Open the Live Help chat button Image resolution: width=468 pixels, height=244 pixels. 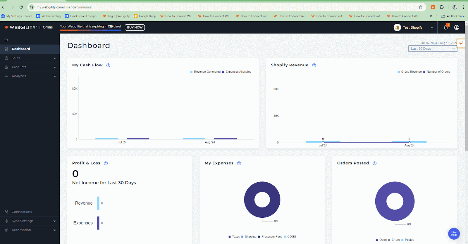coord(454,234)
